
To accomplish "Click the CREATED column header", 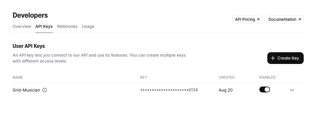I will click(227, 77).
